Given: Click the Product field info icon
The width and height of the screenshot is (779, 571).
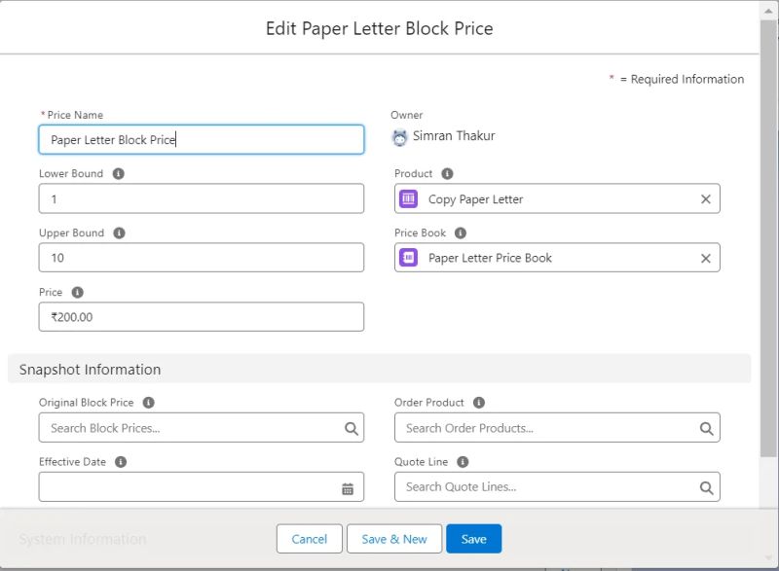Looking at the screenshot, I should (x=447, y=173).
